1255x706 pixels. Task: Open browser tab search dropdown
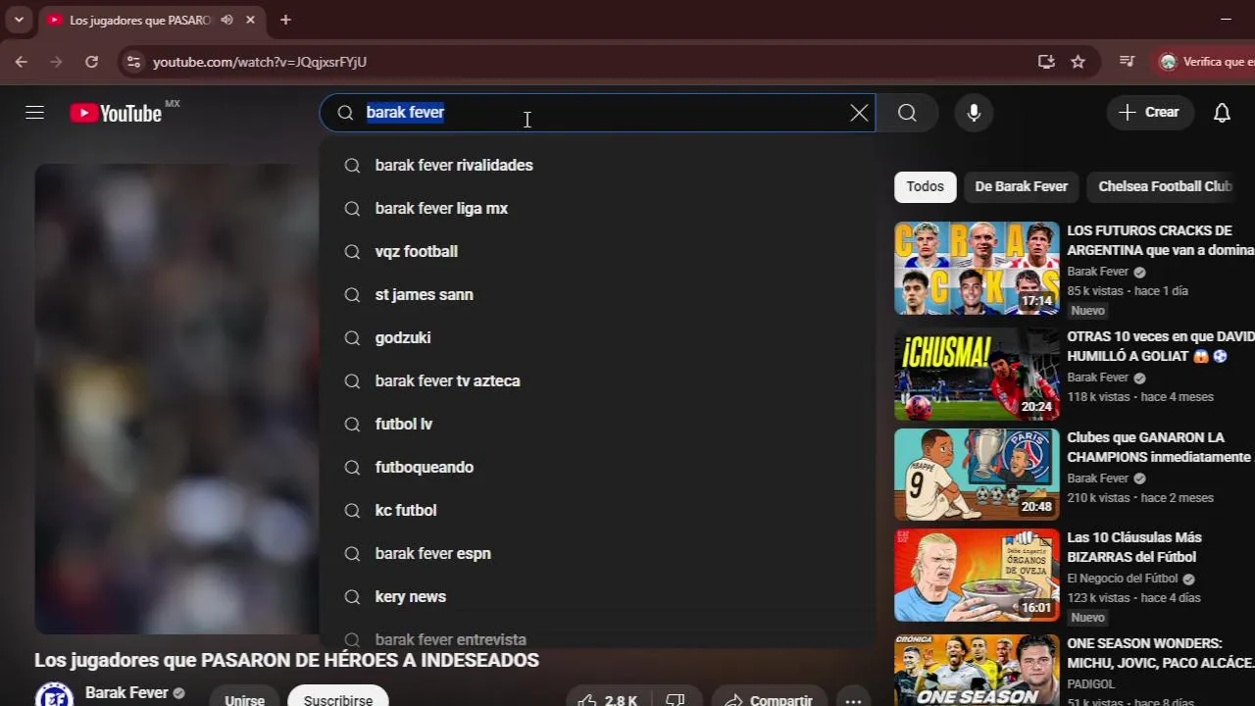[19, 20]
